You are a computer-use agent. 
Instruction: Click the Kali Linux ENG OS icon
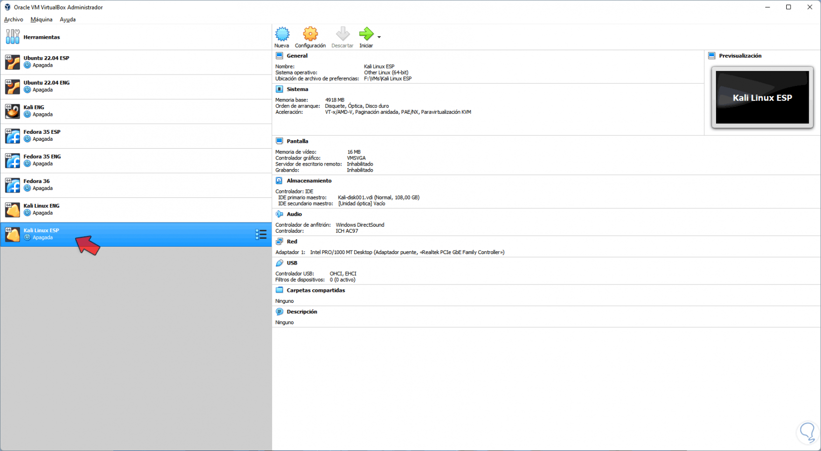12,210
